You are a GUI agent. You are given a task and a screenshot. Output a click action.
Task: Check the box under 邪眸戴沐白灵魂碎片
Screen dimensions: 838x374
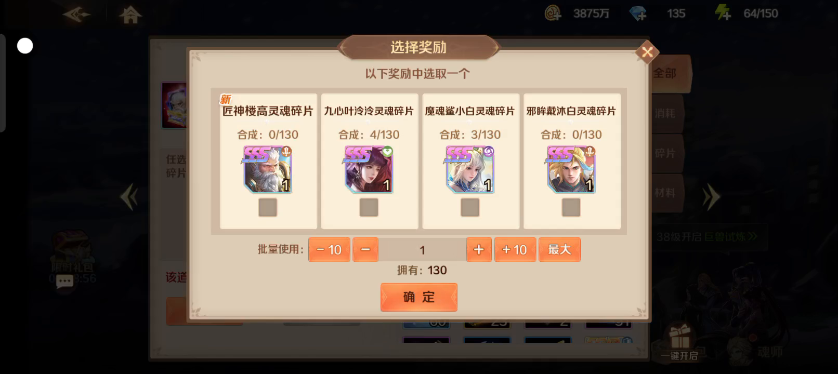(571, 208)
